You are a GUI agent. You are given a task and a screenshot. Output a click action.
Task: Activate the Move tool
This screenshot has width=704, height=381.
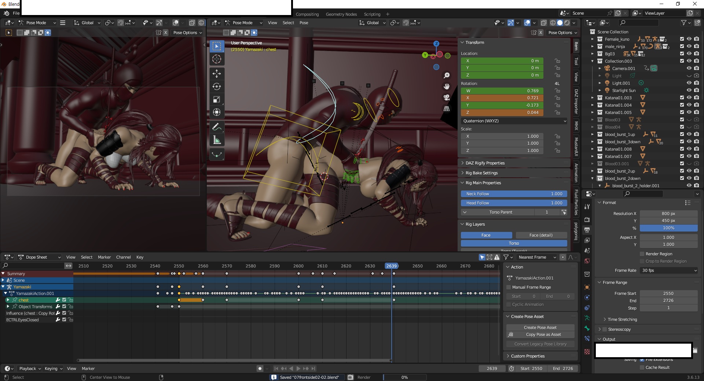point(217,74)
